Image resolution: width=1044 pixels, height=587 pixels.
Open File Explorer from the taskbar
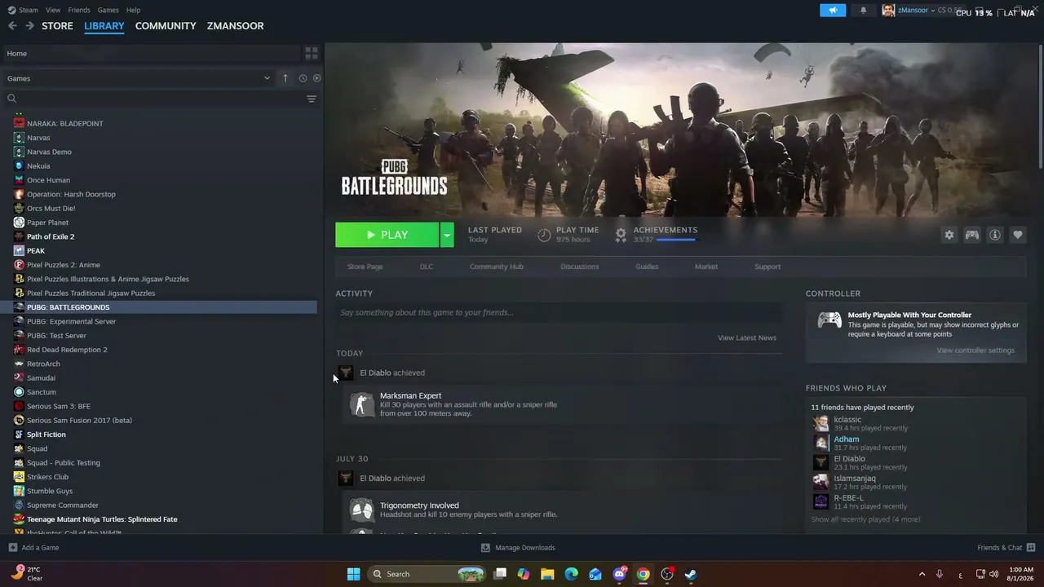(x=547, y=574)
